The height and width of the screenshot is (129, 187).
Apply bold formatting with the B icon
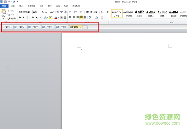pyautogui.click(x=20, y=17)
